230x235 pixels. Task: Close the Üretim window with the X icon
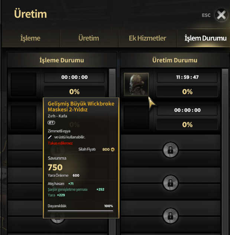(x=221, y=15)
